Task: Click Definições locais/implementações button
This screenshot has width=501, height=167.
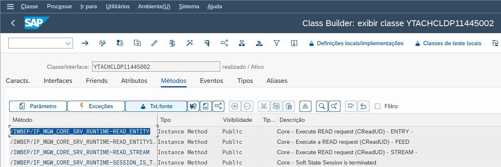Action: (x=356, y=43)
